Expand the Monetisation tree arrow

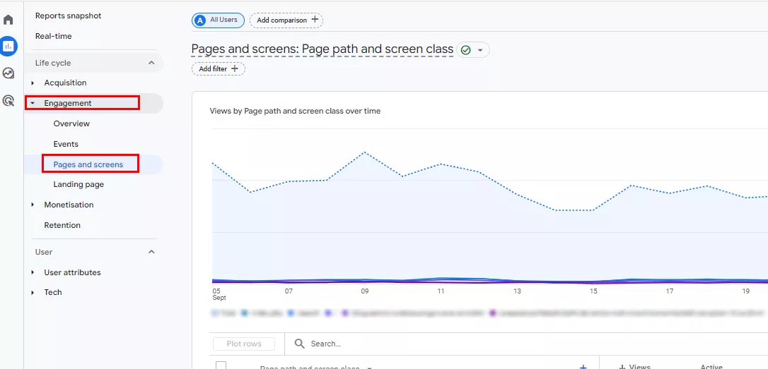pos(33,205)
